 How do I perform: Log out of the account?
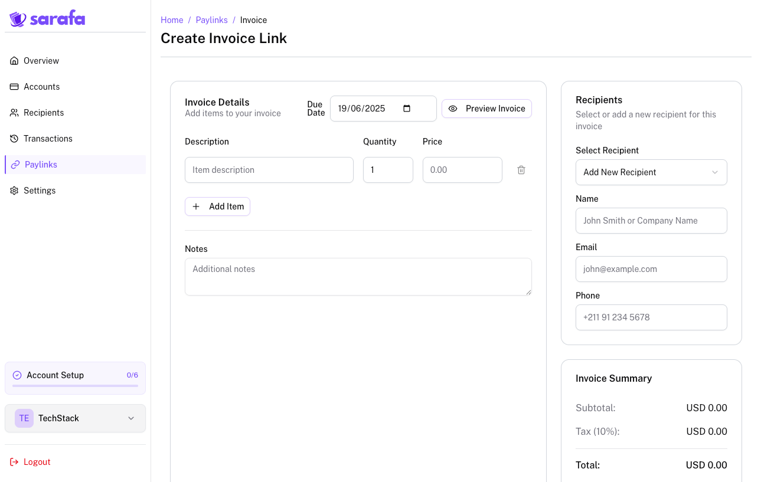(75, 462)
